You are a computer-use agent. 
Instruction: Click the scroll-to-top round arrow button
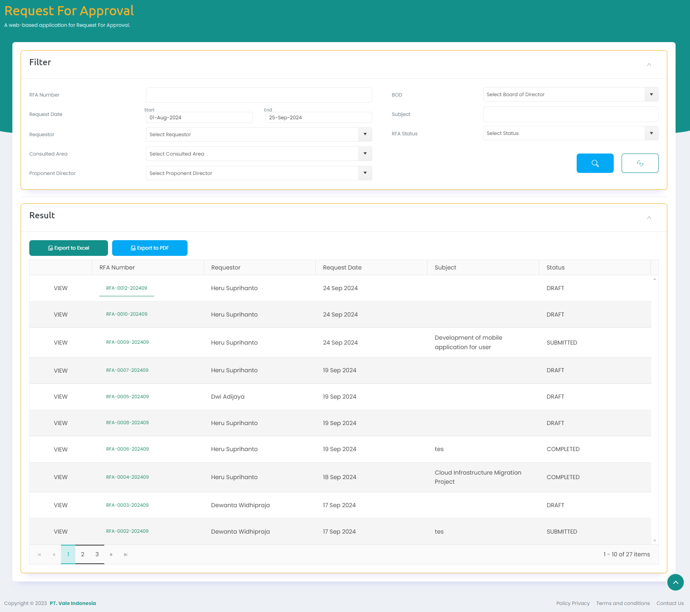[675, 582]
